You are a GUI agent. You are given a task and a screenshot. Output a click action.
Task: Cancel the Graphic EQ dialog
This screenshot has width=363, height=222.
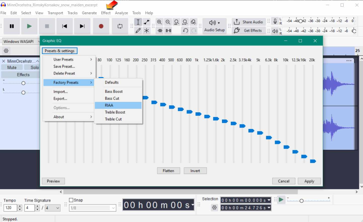284,181
